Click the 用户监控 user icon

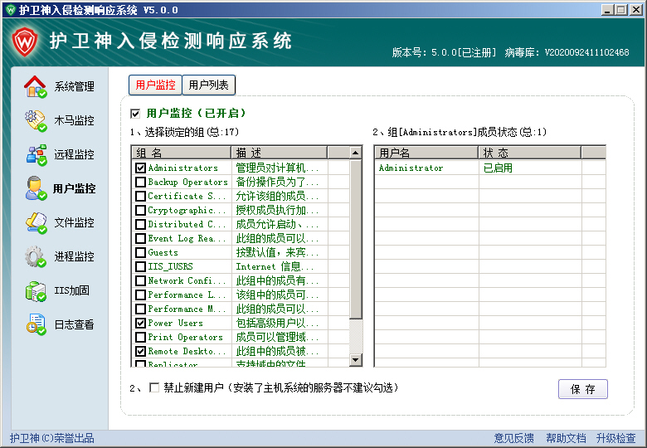click(36, 188)
